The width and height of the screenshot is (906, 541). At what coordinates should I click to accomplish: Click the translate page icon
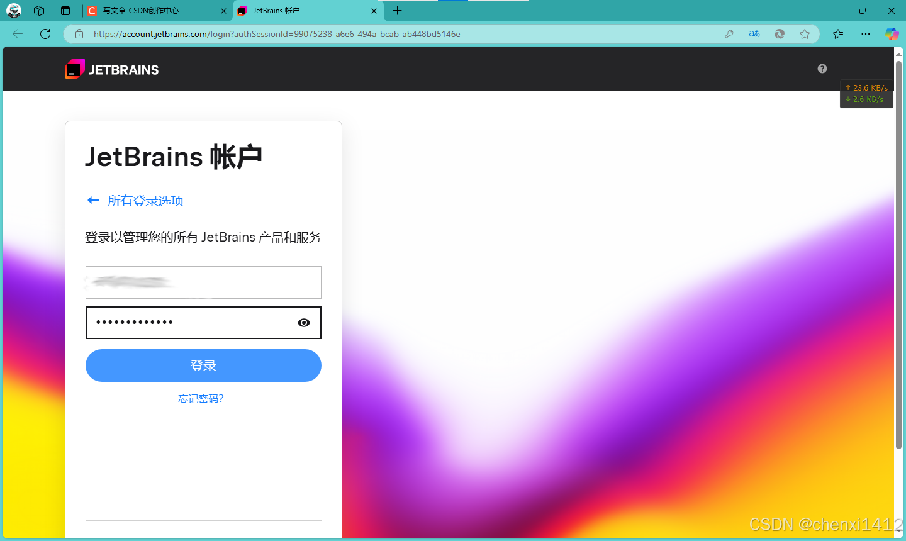(754, 34)
